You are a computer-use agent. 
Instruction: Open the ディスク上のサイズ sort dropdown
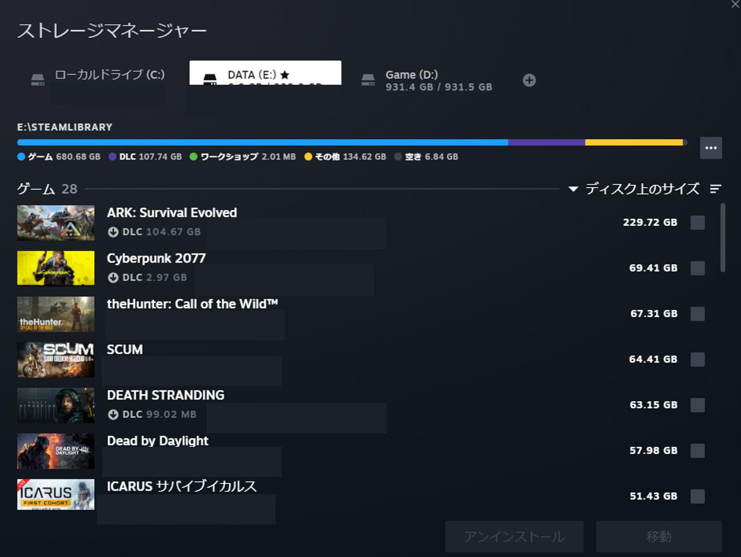pyautogui.click(x=634, y=189)
